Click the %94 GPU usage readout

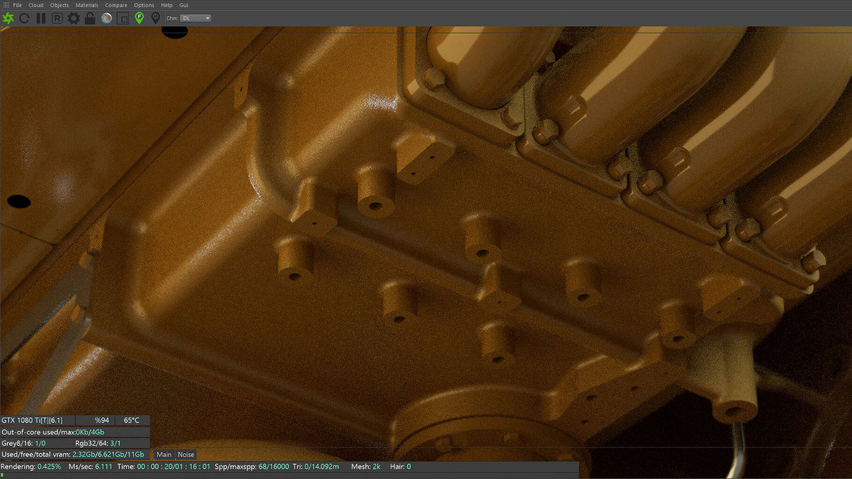[x=103, y=420]
